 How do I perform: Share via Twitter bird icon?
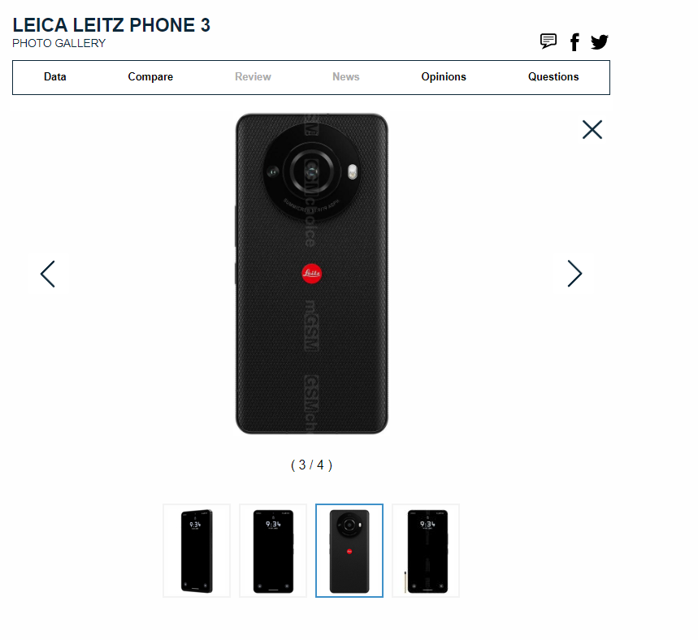pyautogui.click(x=599, y=42)
